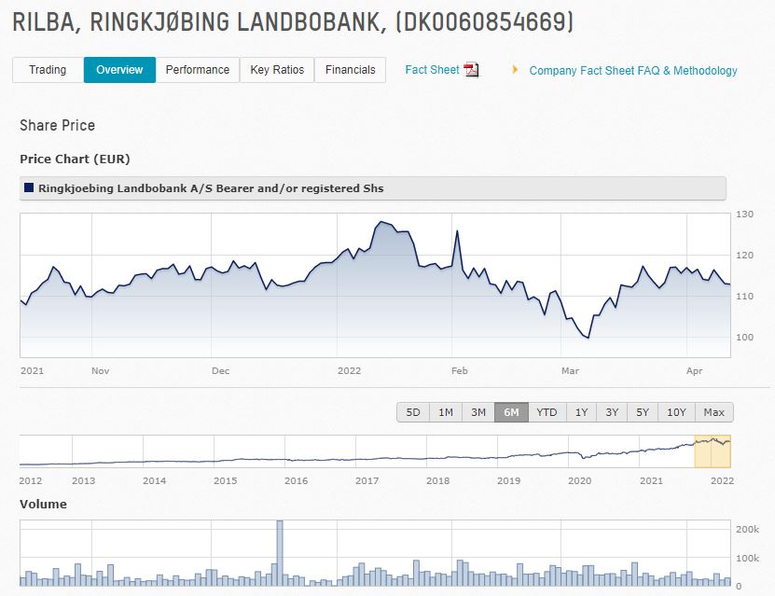Set chart range to 5D
The width and height of the screenshot is (775, 596).
pyautogui.click(x=413, y=412)
